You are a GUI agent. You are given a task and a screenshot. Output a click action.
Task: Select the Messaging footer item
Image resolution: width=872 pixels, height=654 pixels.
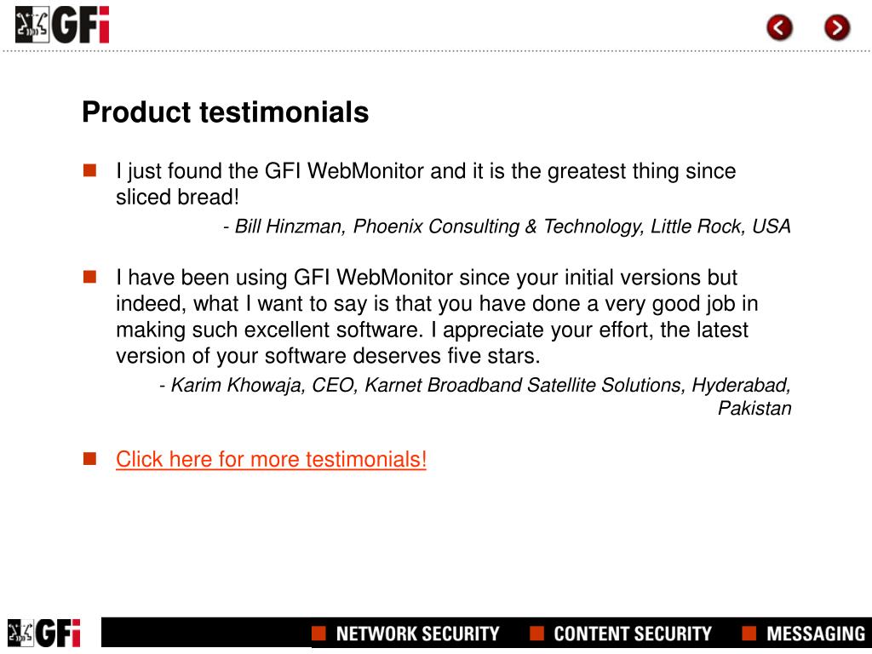[816, 634]
